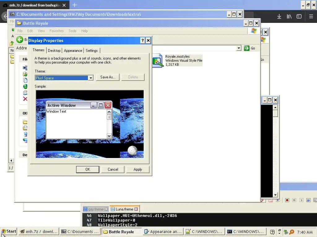
Task: Open the Favorites menu in Battle Royale
Action: pos(56,31)
